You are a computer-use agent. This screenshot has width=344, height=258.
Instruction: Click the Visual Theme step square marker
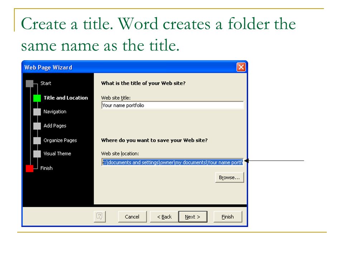pos(37,154)
